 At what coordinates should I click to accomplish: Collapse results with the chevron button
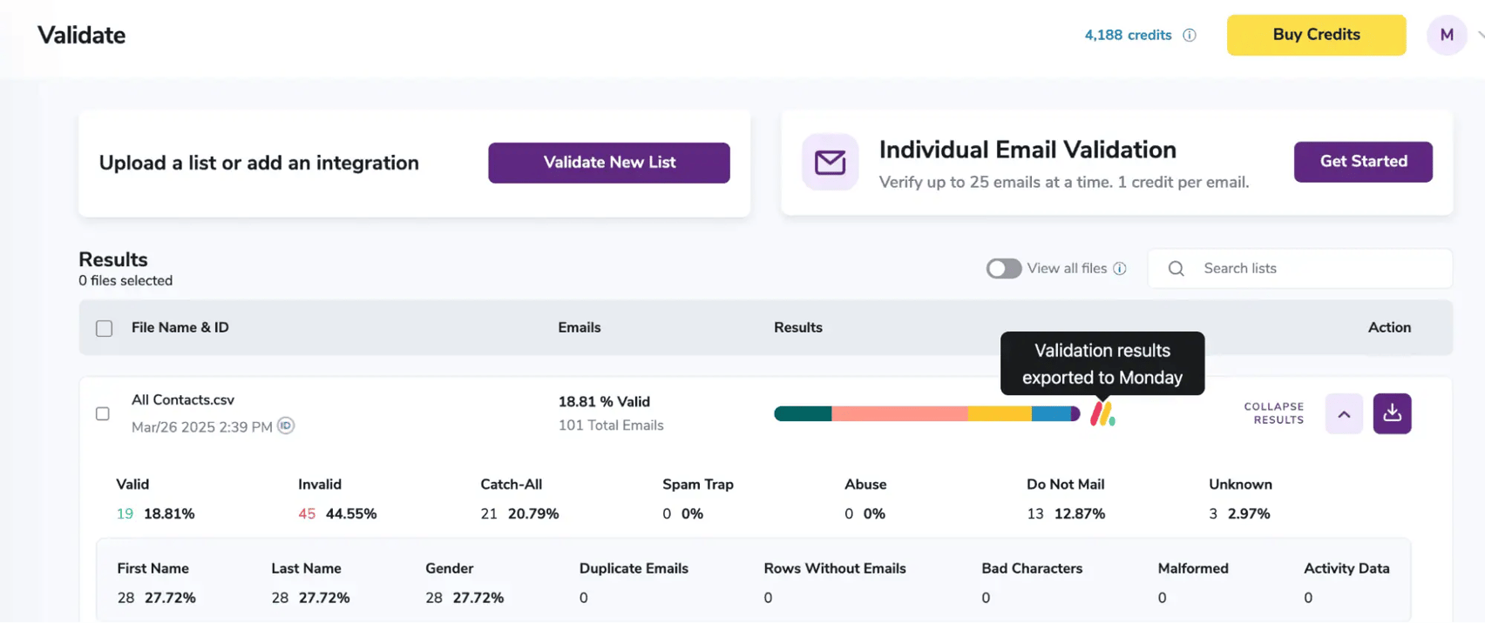(1344, 414)
